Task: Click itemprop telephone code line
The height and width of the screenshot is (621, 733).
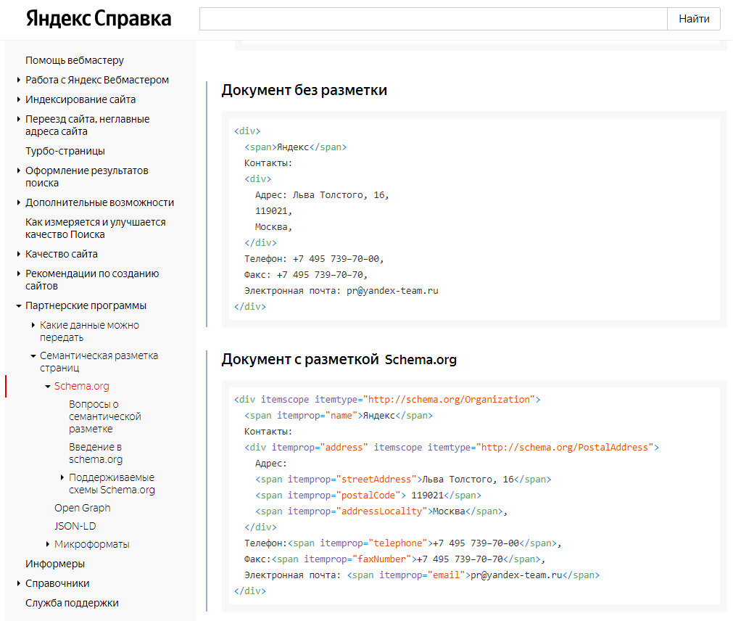Action: pos(402,543)
